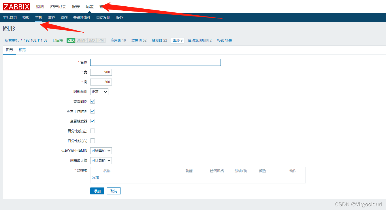
Task: Go to 关联项事件 submenu
Action: tap(82, 18)
